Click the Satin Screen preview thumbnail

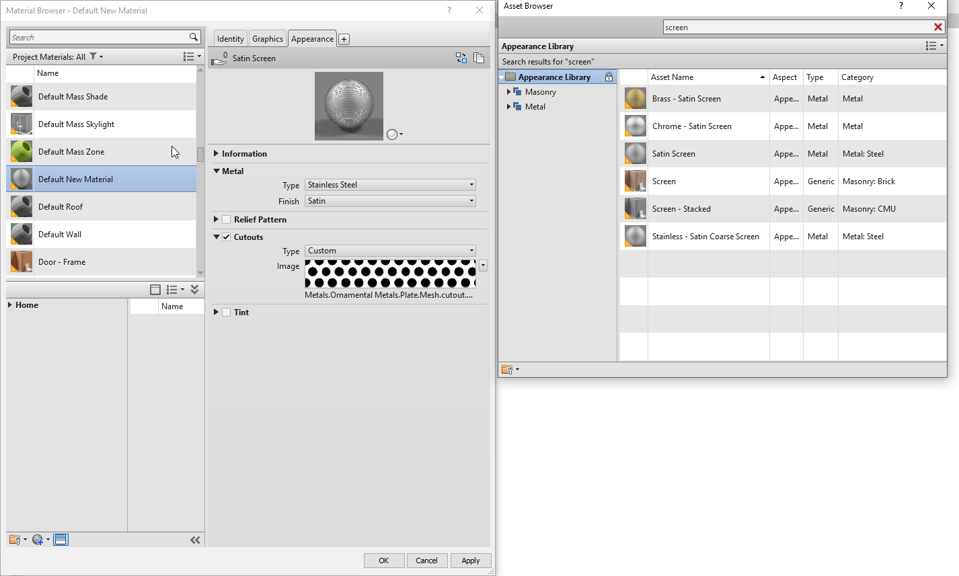[x=349, y=106]
